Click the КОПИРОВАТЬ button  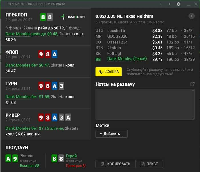coord(115,164)
